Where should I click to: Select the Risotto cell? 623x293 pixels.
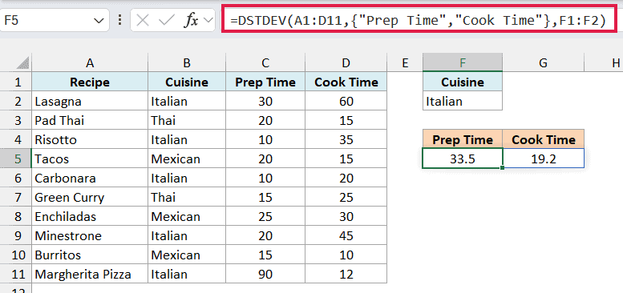(x=90, y=140)
